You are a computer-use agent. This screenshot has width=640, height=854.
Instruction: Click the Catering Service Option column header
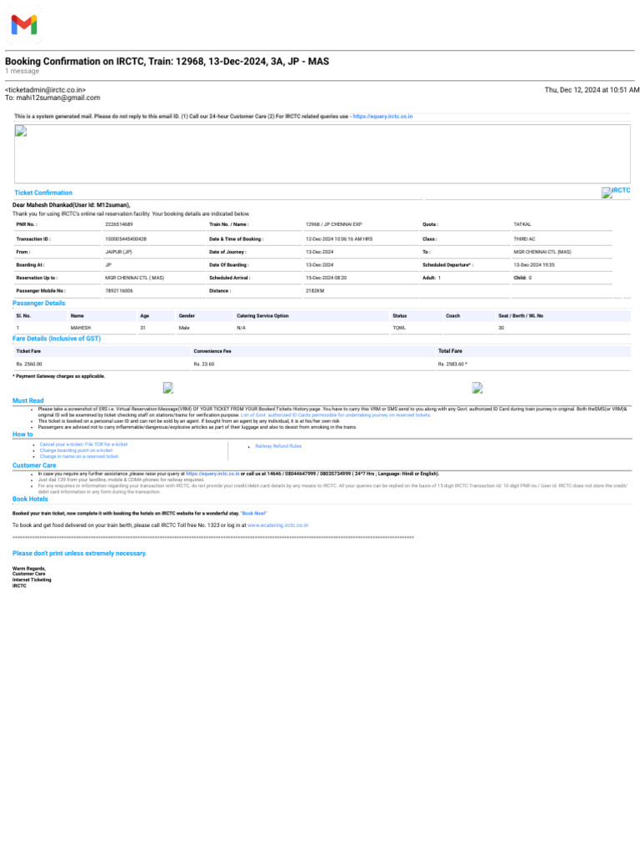click(262, 316)
